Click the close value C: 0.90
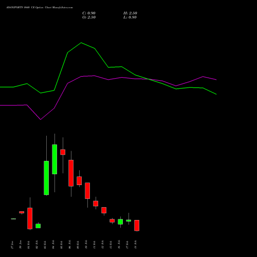257x257 pixels. point(89,13)
